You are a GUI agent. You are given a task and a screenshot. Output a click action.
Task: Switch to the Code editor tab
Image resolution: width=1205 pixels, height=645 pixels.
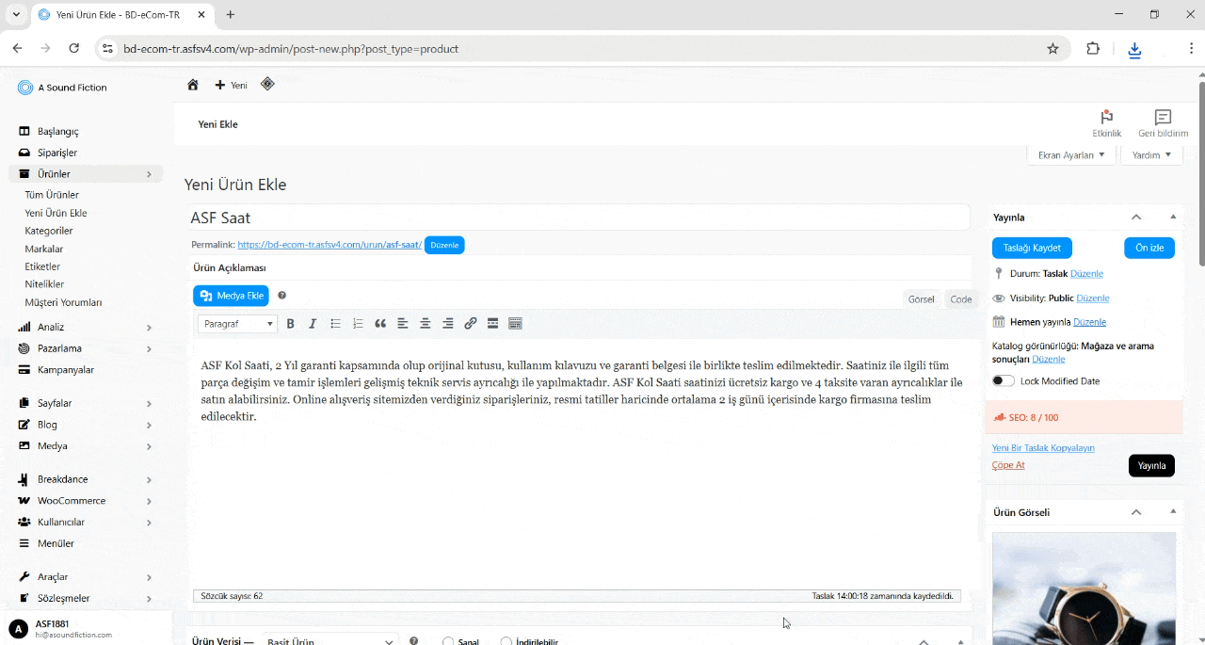tap(960, 299)
